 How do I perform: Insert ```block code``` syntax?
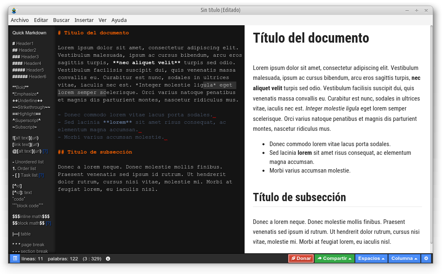click(28, 206)
